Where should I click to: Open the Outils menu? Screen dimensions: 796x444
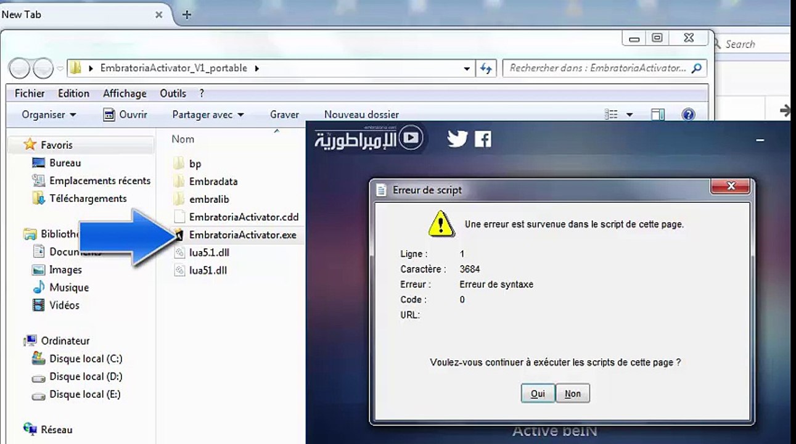[x=173, y=93]
